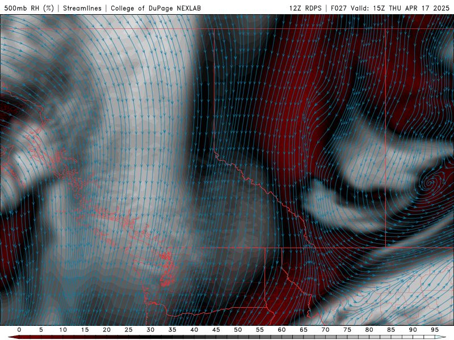
Task: Click the 'Streamlines' header label
Action: tap(82, 8)
